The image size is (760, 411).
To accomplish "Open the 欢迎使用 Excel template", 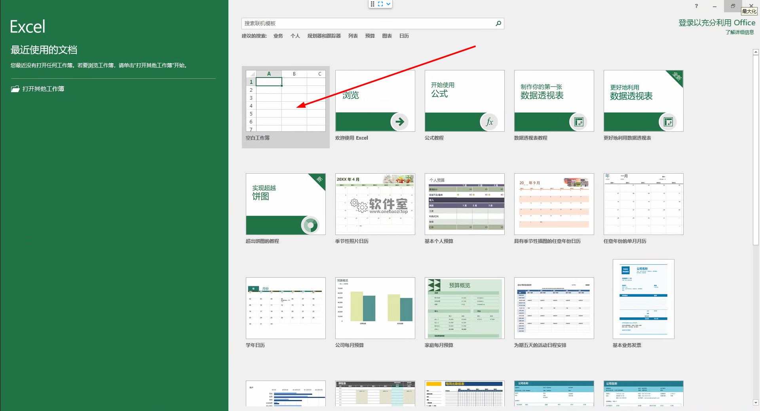I will 375,106.
